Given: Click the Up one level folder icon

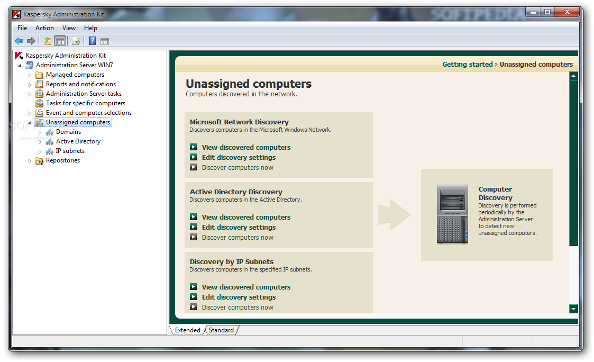Looking at the screenshot, I should pyautogui.click(x=48, y=41).
